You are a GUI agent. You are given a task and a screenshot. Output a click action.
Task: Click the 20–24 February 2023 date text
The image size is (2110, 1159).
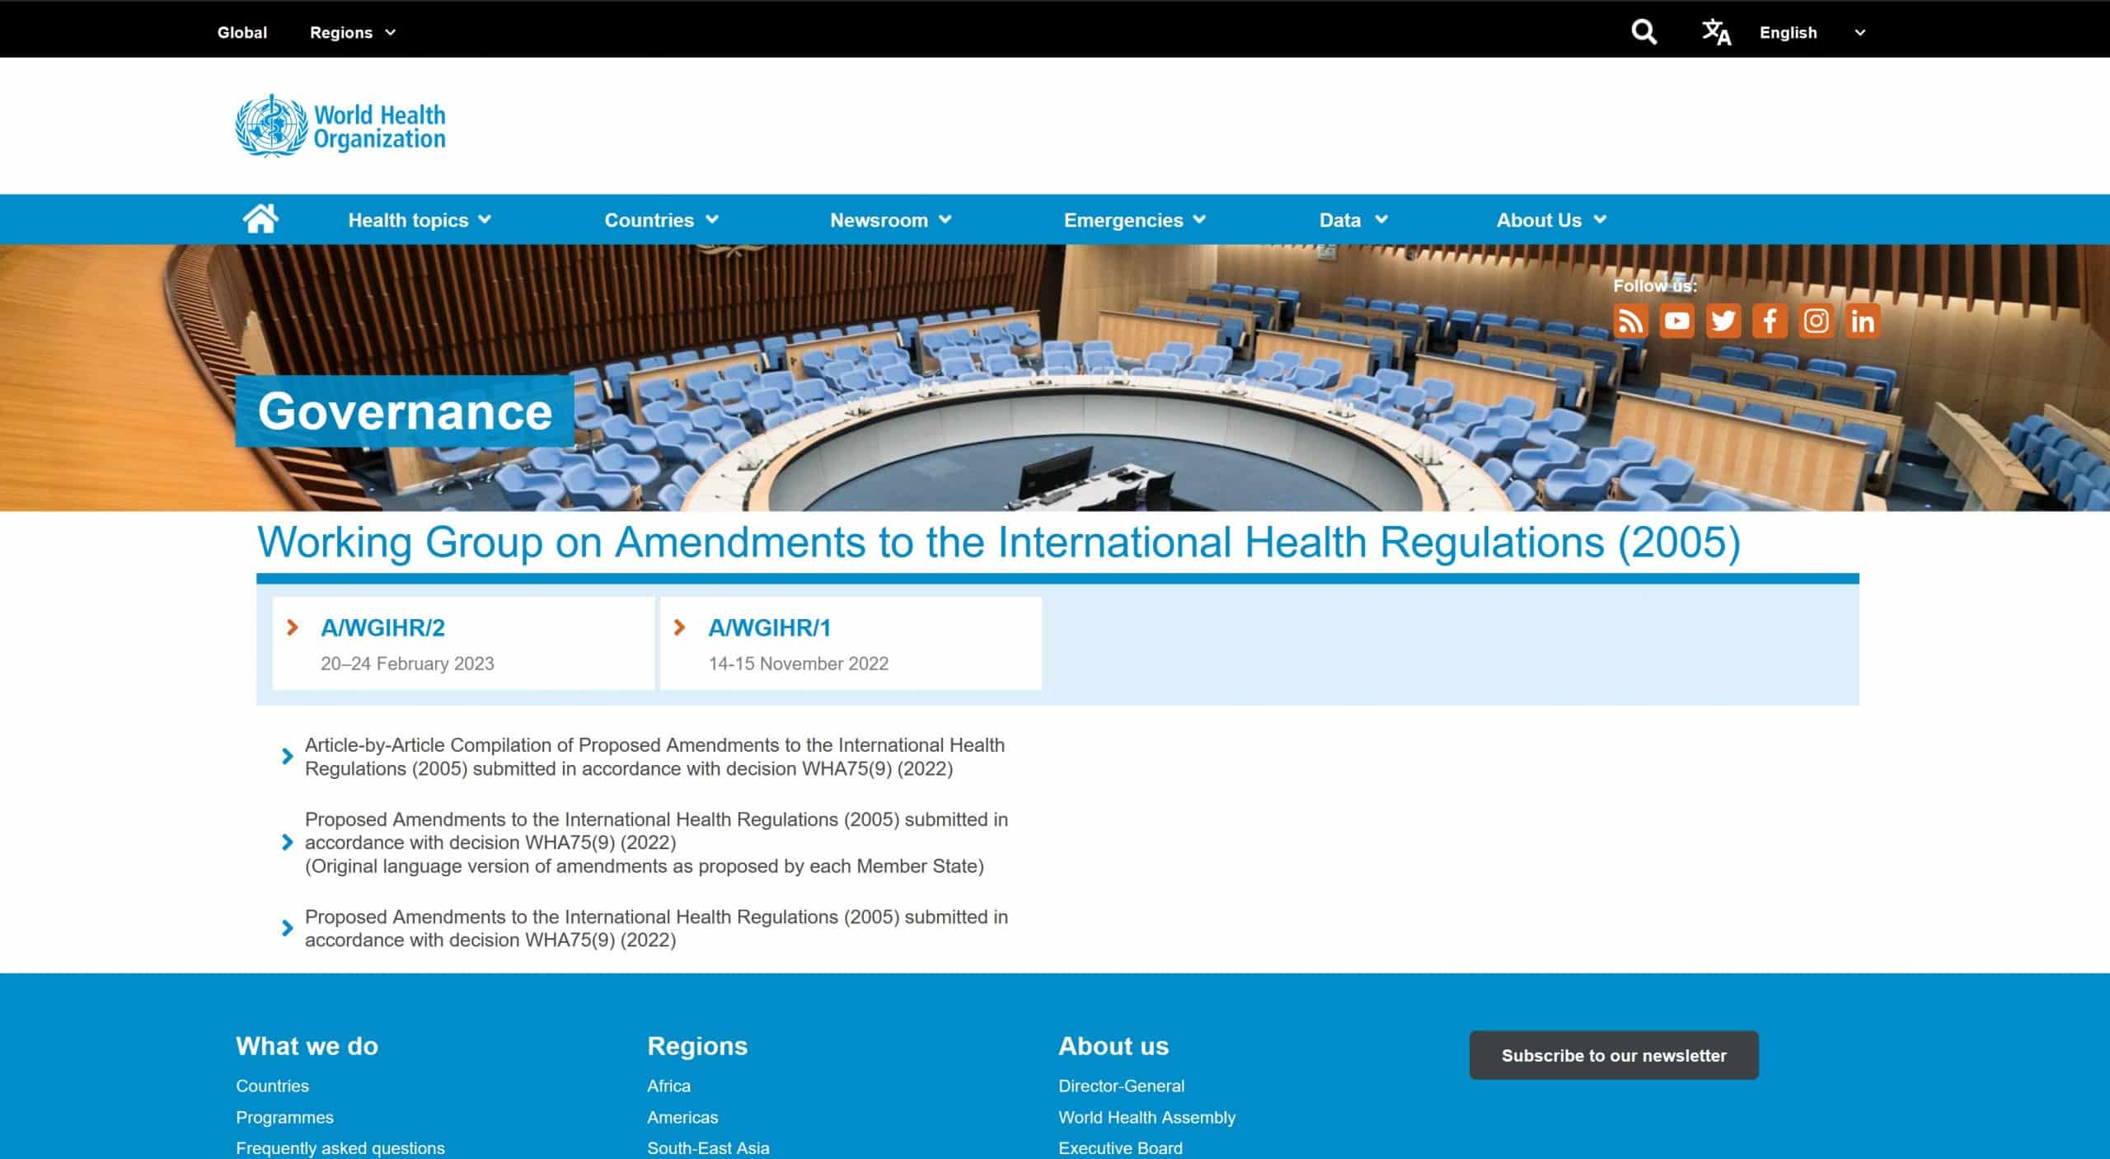coord(407,664)
